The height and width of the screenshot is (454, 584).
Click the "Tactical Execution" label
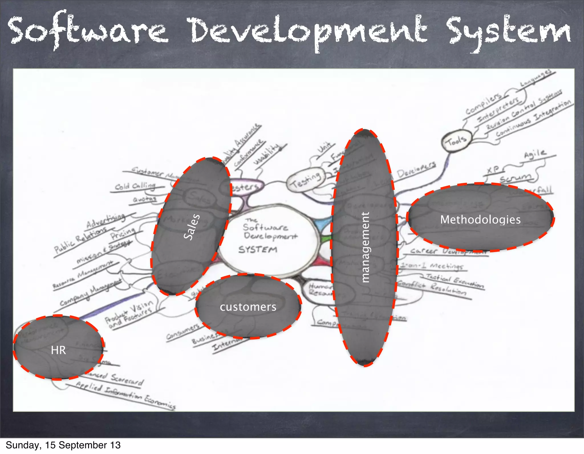click(455, 281)
